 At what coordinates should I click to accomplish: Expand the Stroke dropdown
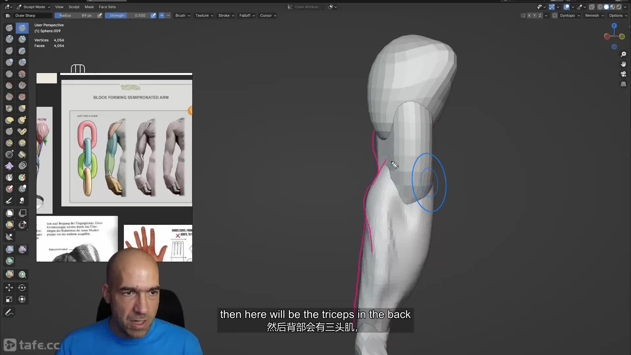(226, 15)
